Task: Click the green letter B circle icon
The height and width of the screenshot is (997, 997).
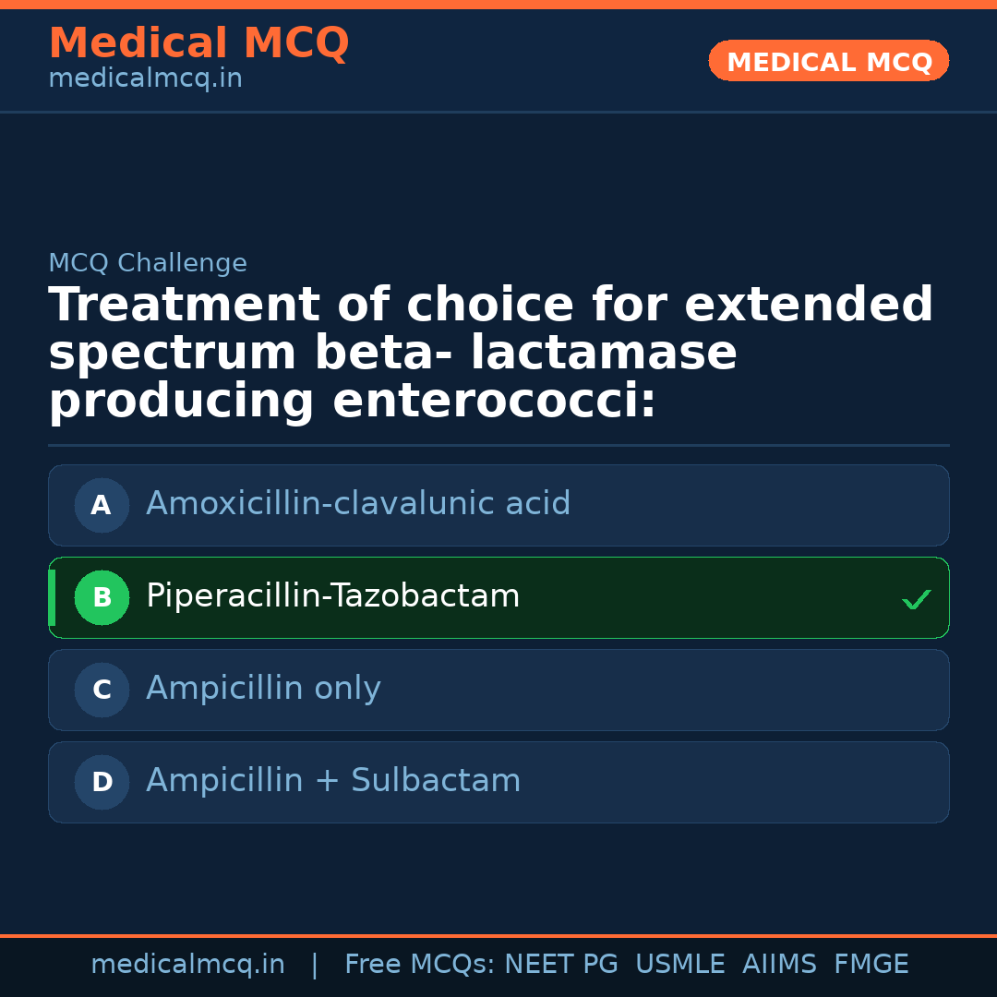Action: point(102,598)
